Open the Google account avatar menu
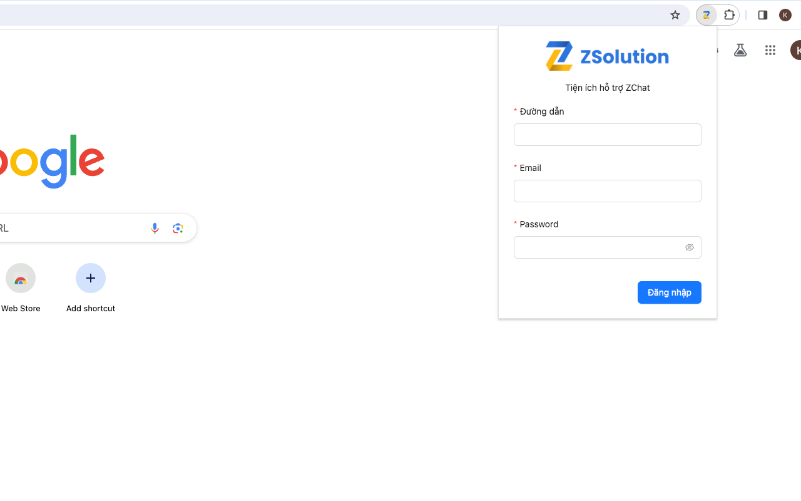 click(x=797, y=50)
